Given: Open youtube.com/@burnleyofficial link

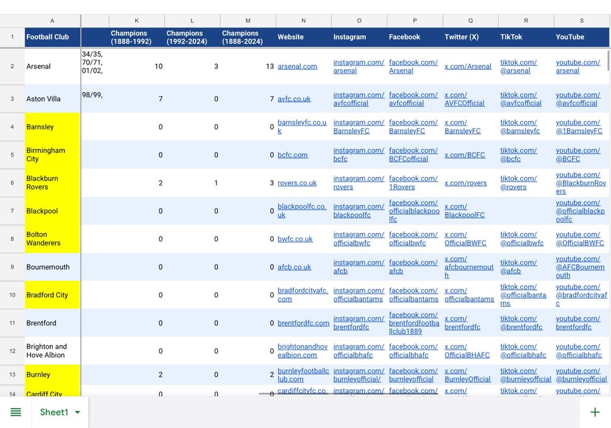Looking at the screenshot, I should point(581,375).
